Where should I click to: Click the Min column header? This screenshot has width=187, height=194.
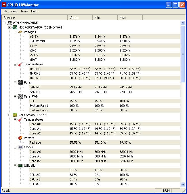click(x=105, y=18)
